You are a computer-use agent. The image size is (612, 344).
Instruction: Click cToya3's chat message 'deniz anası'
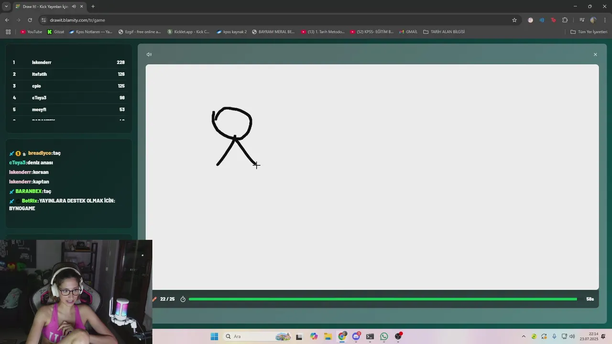click(40, 162)
